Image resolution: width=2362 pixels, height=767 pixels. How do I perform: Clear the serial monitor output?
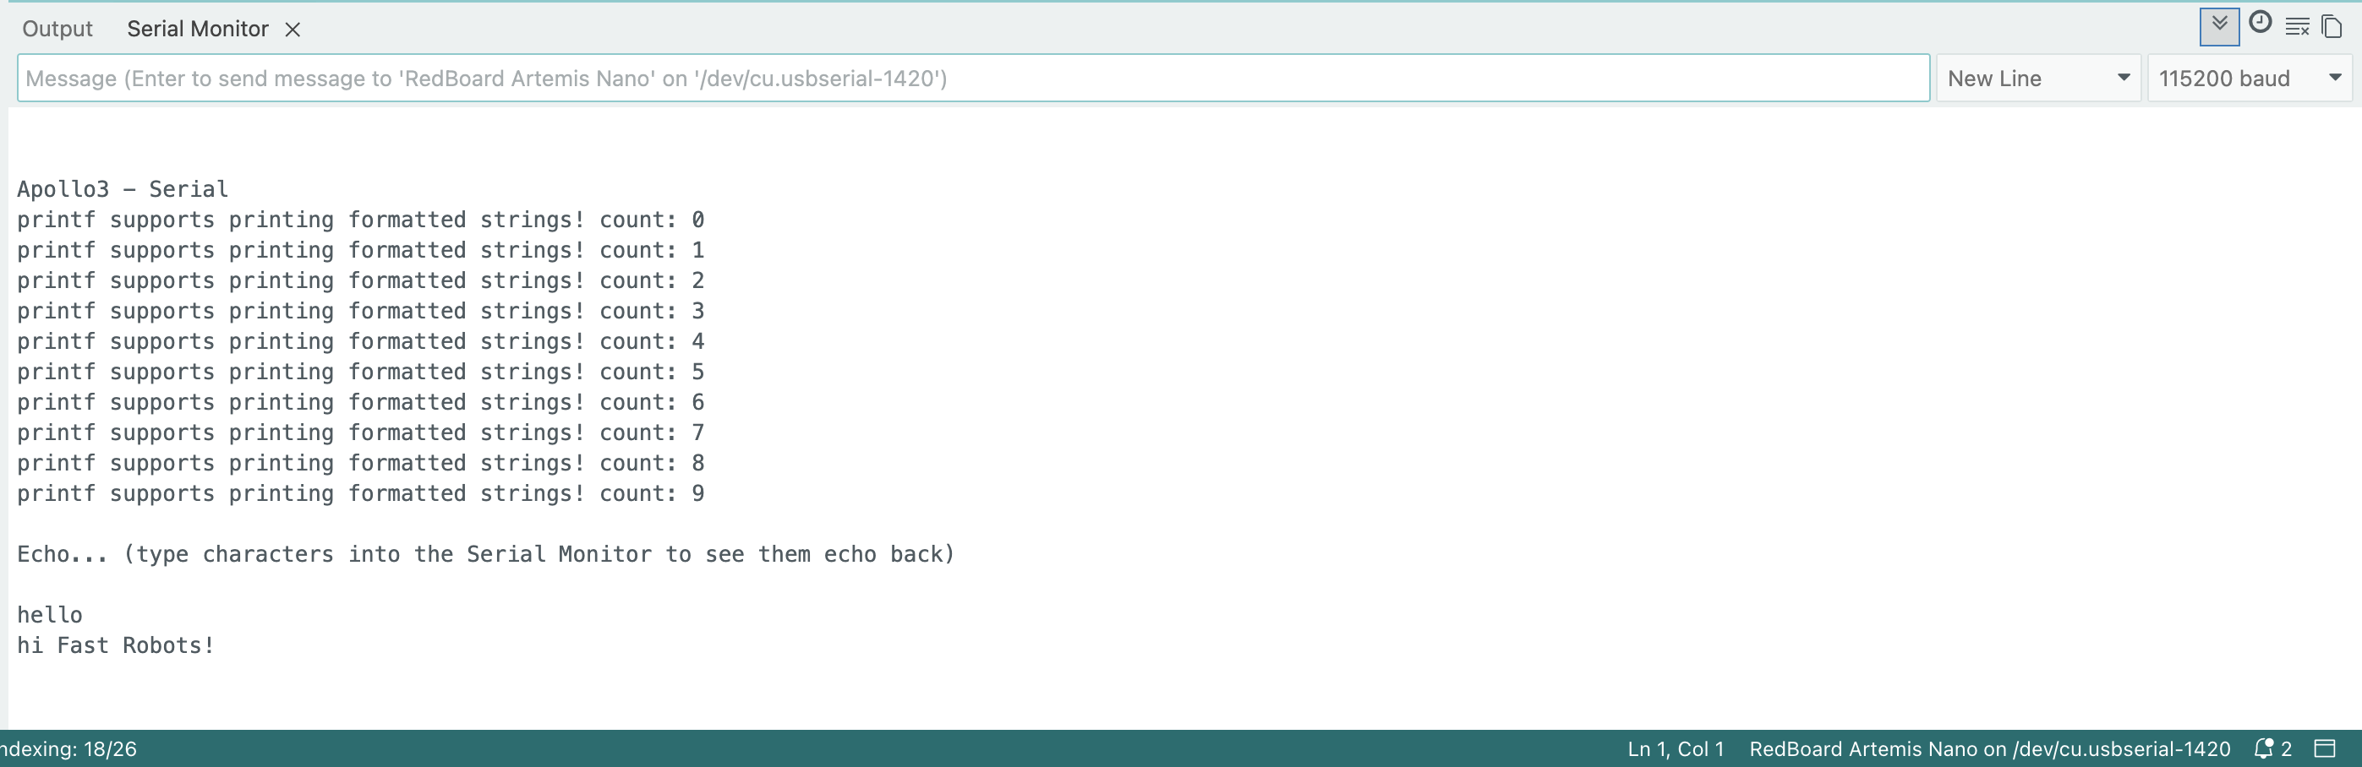[2297, 26]
